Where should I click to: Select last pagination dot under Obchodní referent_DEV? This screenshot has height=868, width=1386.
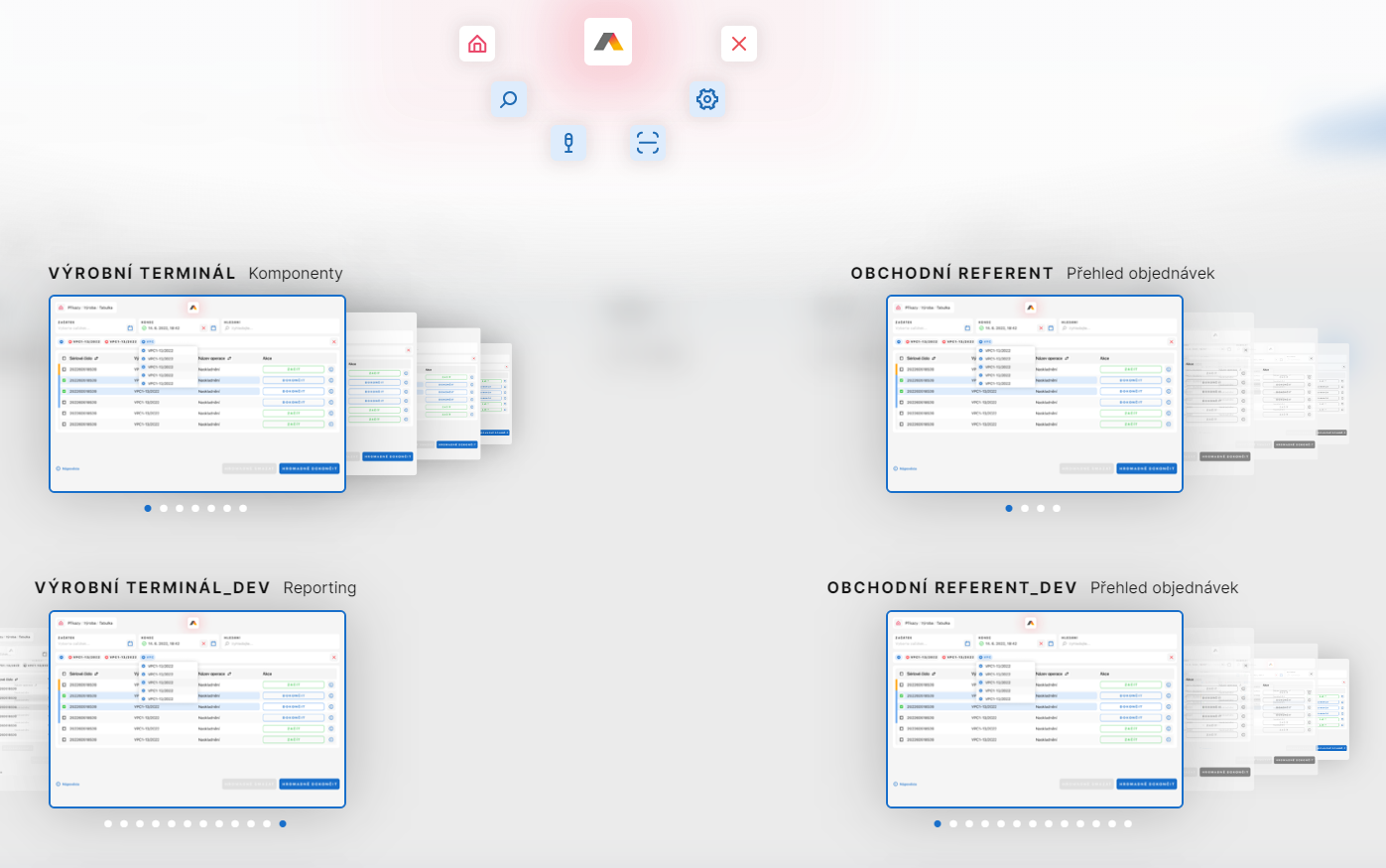point(1128,824)
